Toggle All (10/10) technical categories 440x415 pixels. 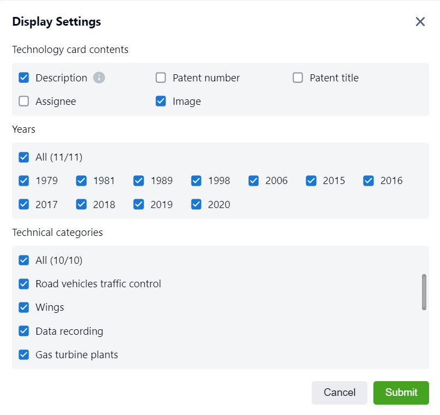24,260
